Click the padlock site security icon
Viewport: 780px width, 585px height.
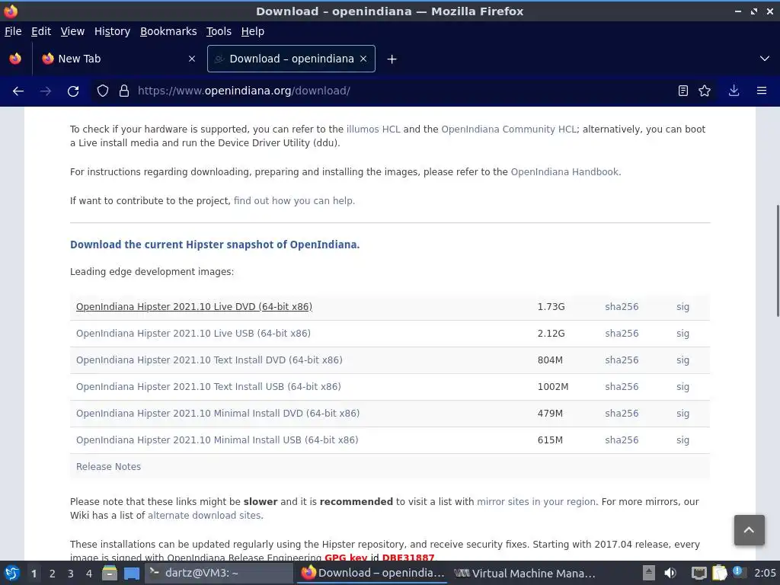(x=124, y=91)
